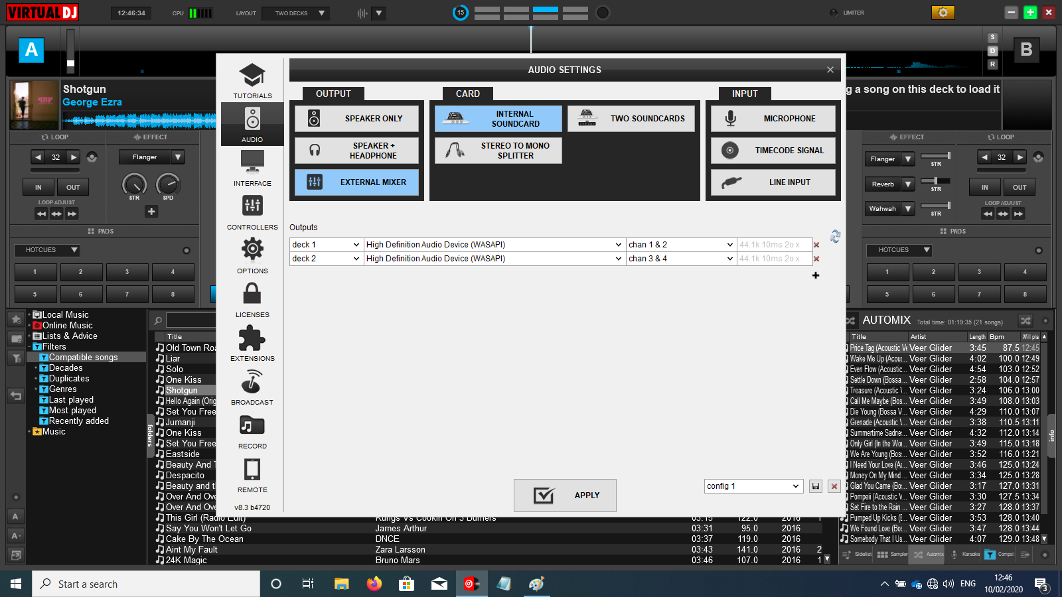Trigger hotcue pad 1 on deck A
This screenshot has width=1062, height=597.
(35, 271)
